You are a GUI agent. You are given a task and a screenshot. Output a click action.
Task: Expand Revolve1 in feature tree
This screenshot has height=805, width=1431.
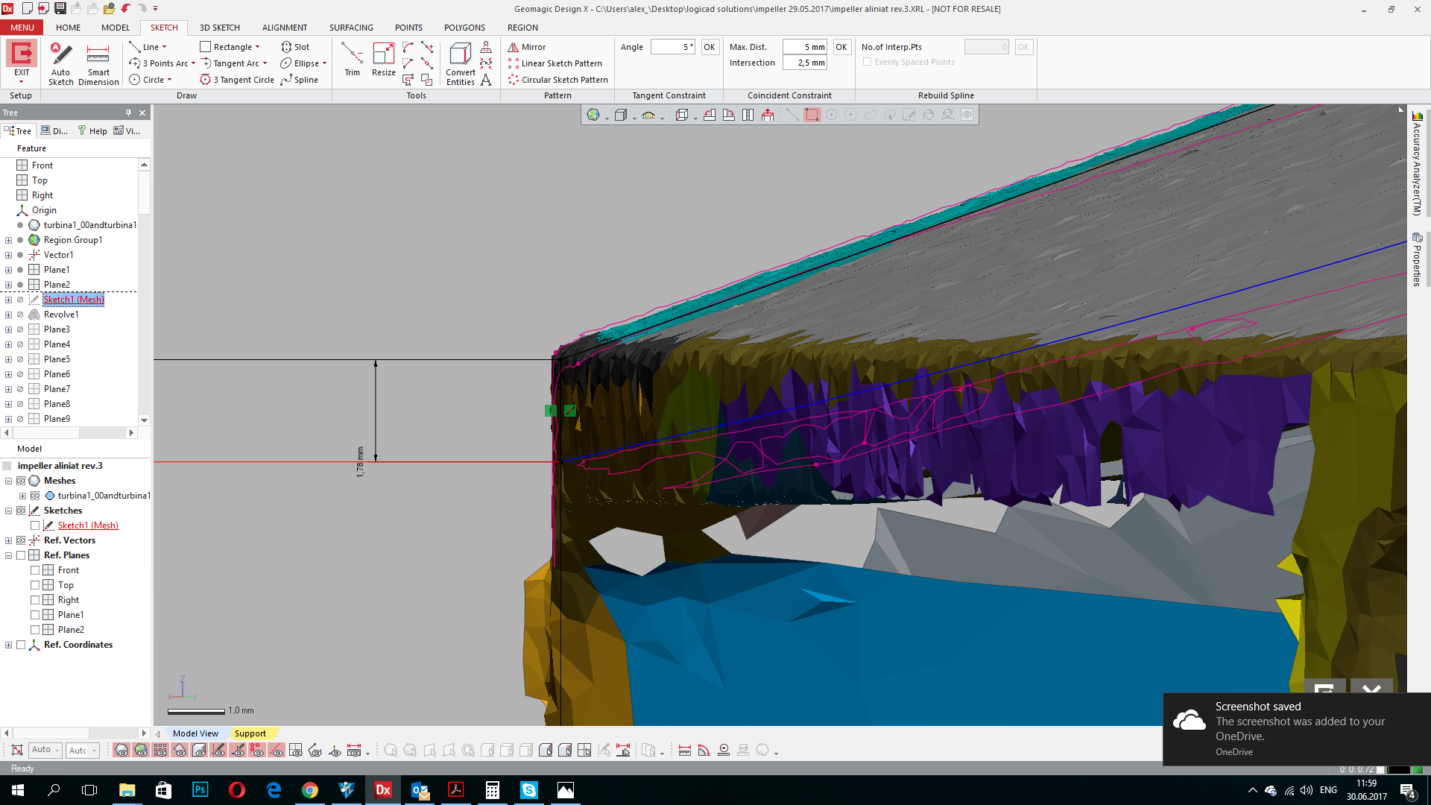pos(8,315)
